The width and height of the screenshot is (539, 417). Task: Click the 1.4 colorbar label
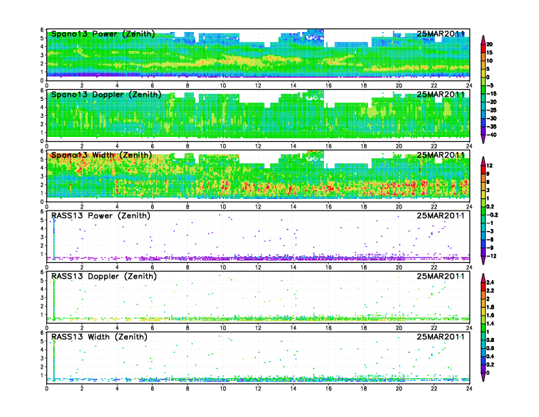pos(490,324)
